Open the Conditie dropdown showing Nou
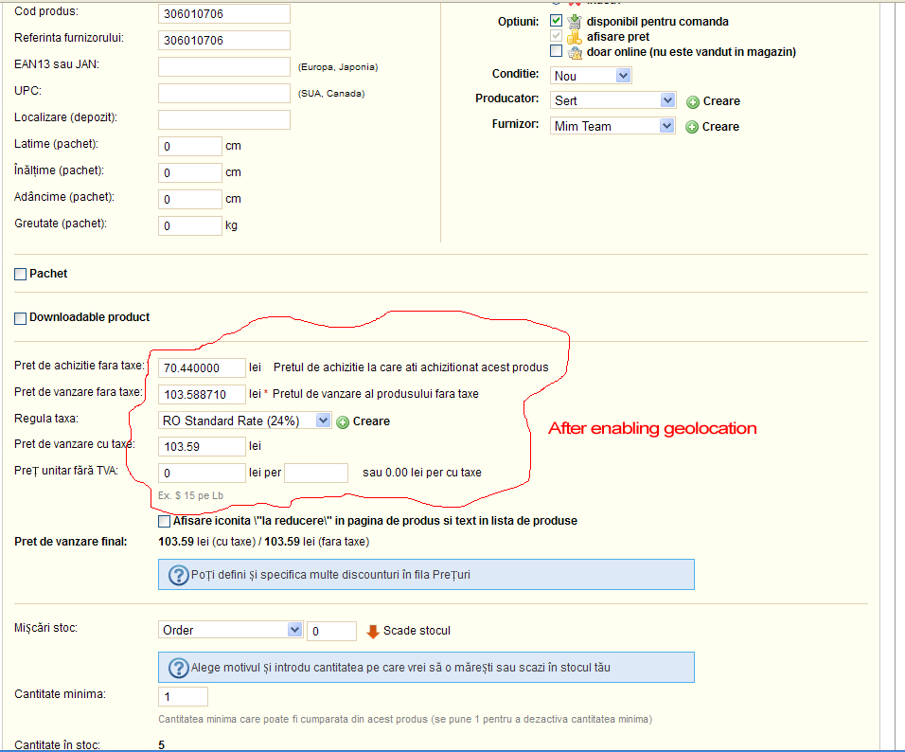Image resolution: width=905 pixels, height=752 pixels. click(x=591, y=76)
